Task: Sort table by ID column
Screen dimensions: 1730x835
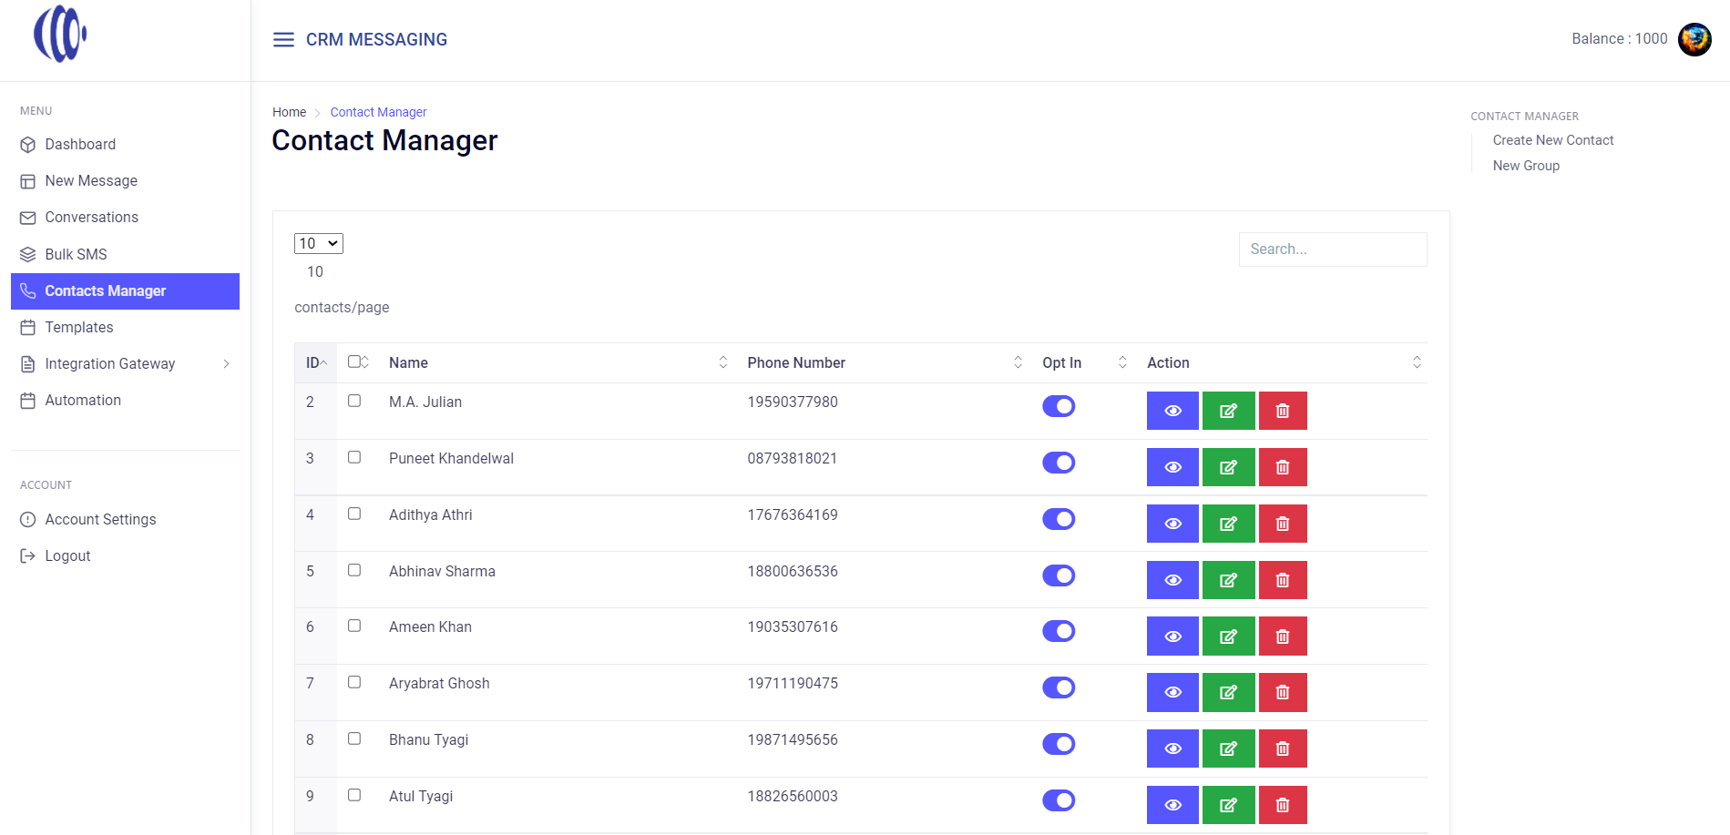Action: (x=316, y=362)
